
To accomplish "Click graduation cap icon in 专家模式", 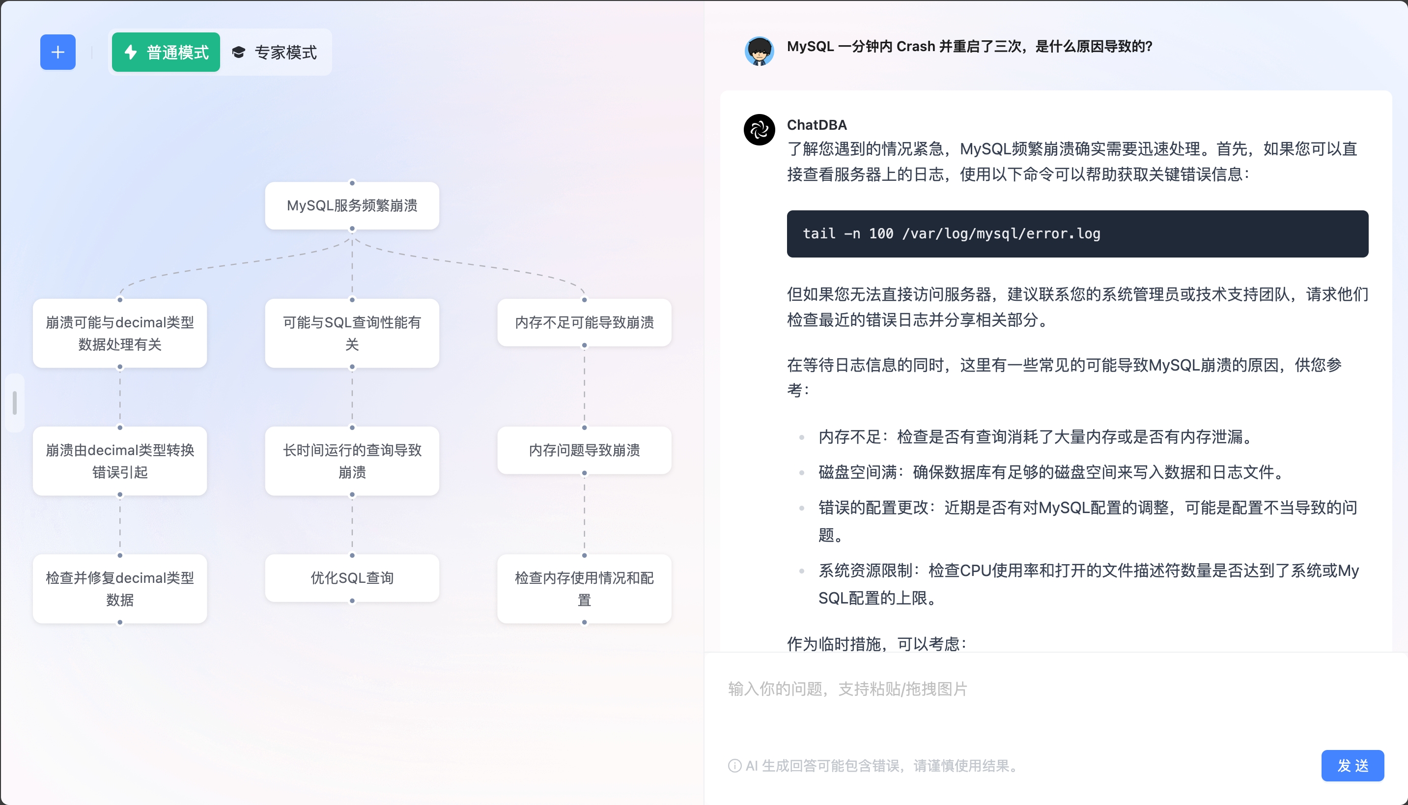I will pos(239,53).
